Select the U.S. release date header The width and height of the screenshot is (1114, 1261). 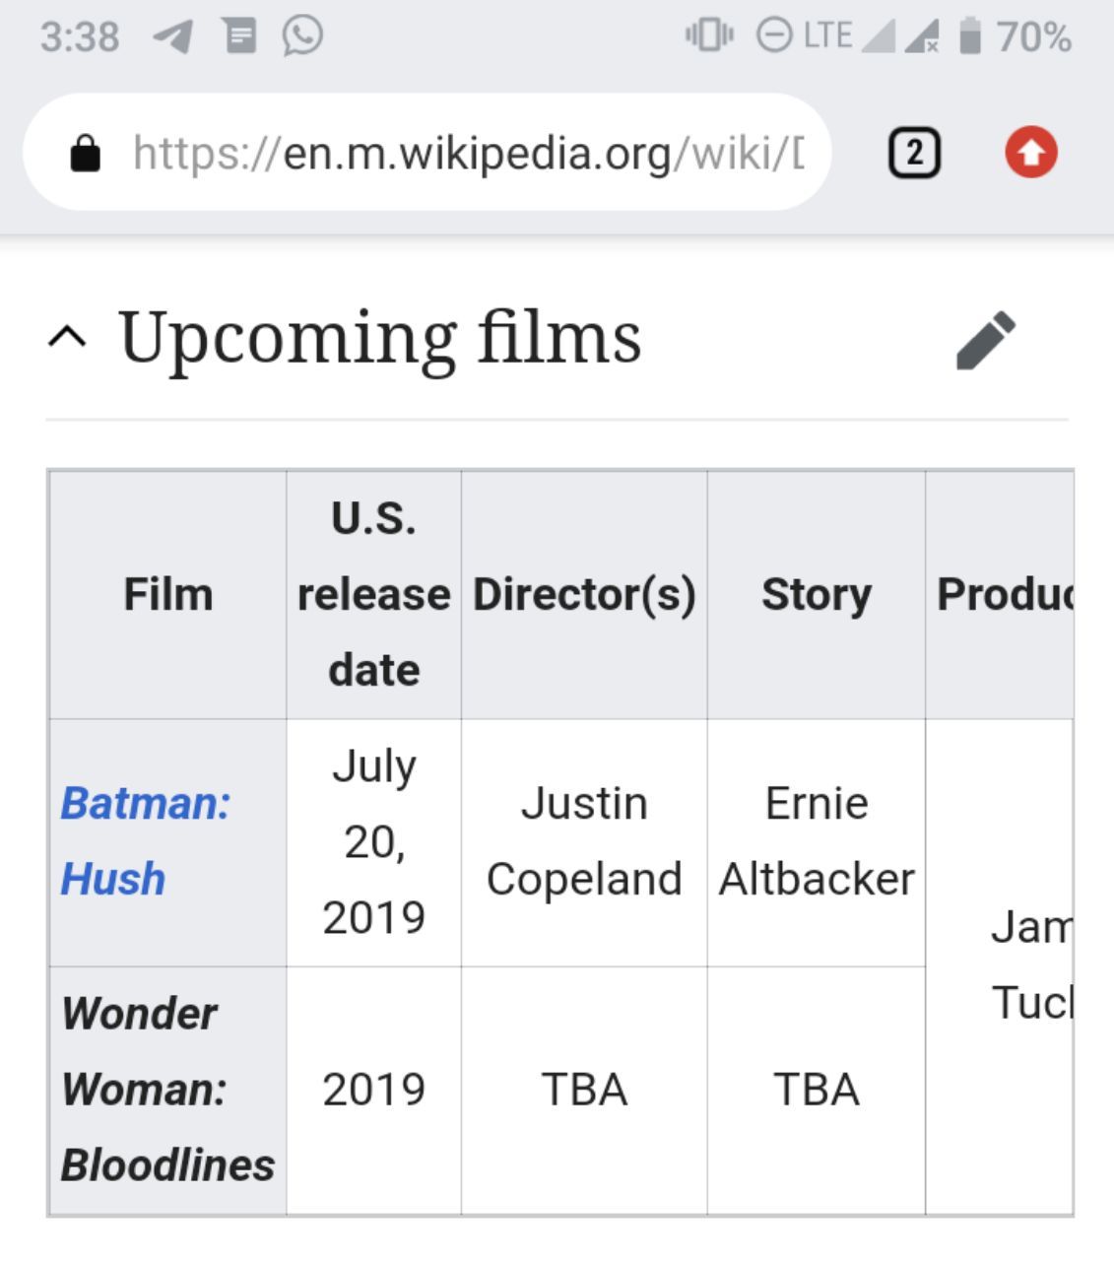point(374,594)
